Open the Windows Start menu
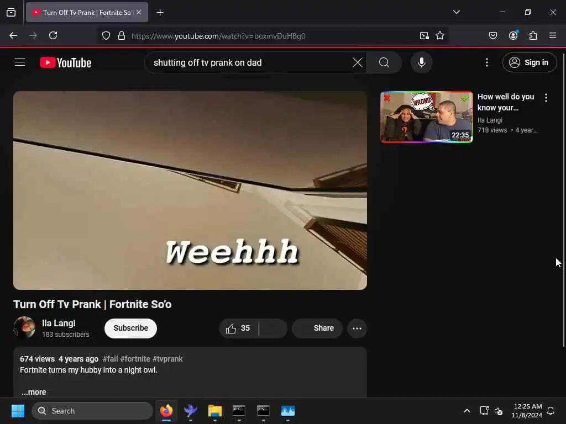The height and width of the screenshot is (424, 566). 18,411
